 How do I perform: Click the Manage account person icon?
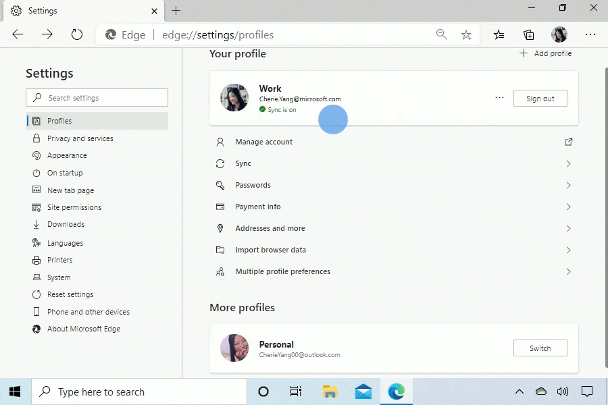pos(220,142)
